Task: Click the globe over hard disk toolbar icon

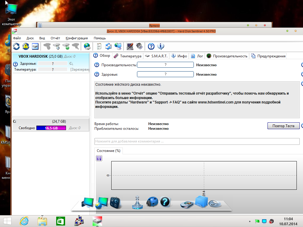Action: tap(87, 46)
